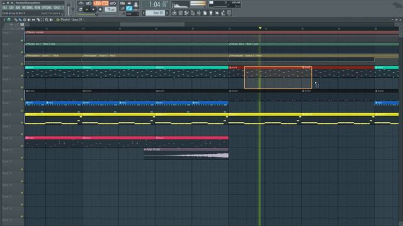Open the Mixer shortcut icon

click(199, 13)
